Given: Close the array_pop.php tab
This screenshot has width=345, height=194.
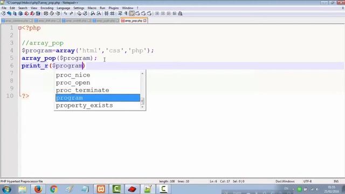Looking at the screenshot, I should [145, 20].
